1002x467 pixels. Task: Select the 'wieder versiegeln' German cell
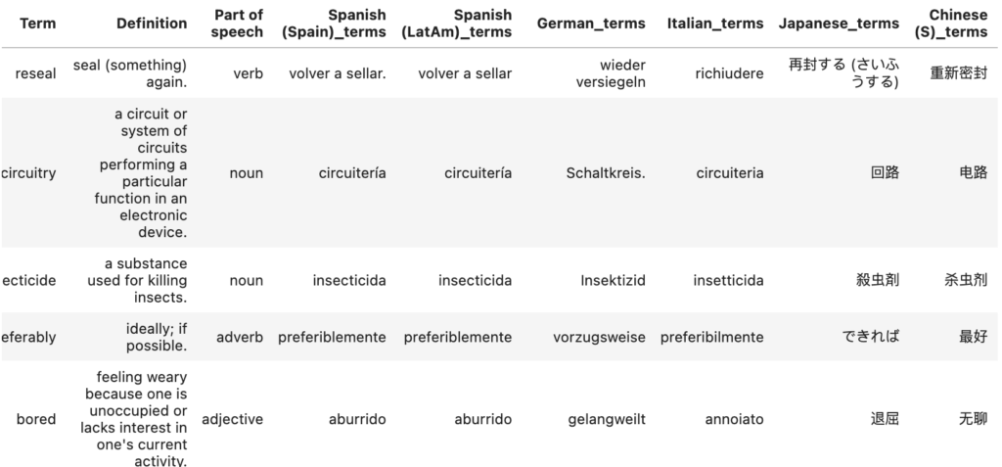click(610, 73)
